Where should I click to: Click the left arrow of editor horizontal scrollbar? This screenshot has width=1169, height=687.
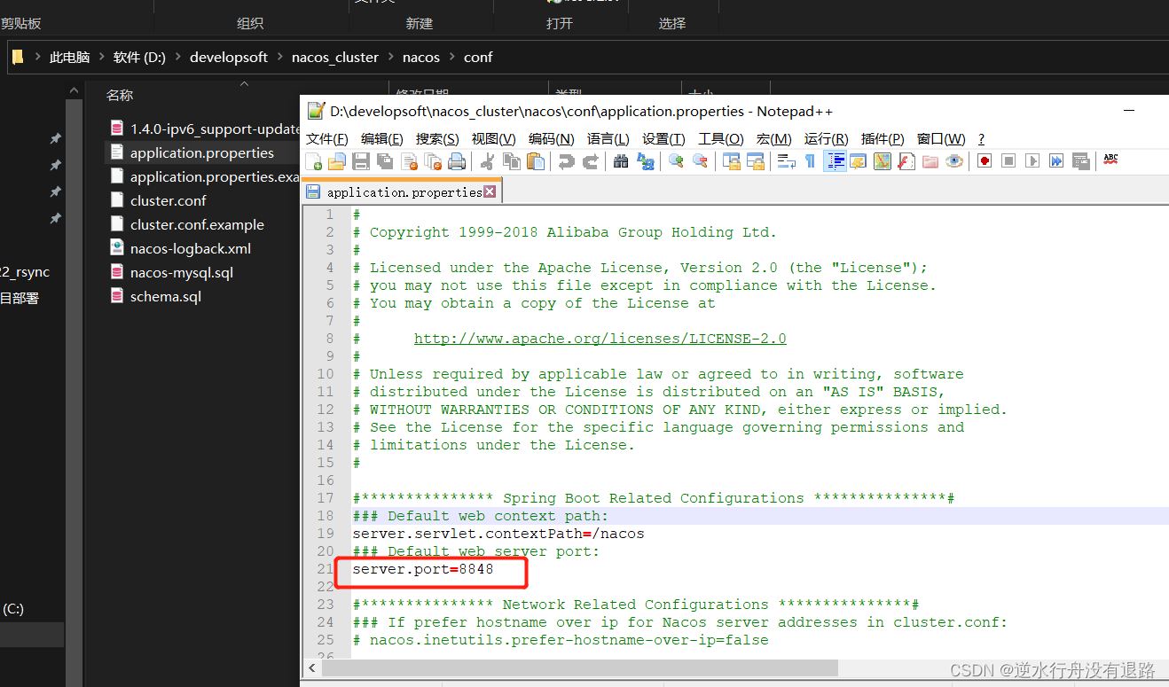[311, 667]
